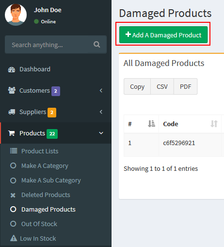Click the Products shopping cart icon

(12, 133)
